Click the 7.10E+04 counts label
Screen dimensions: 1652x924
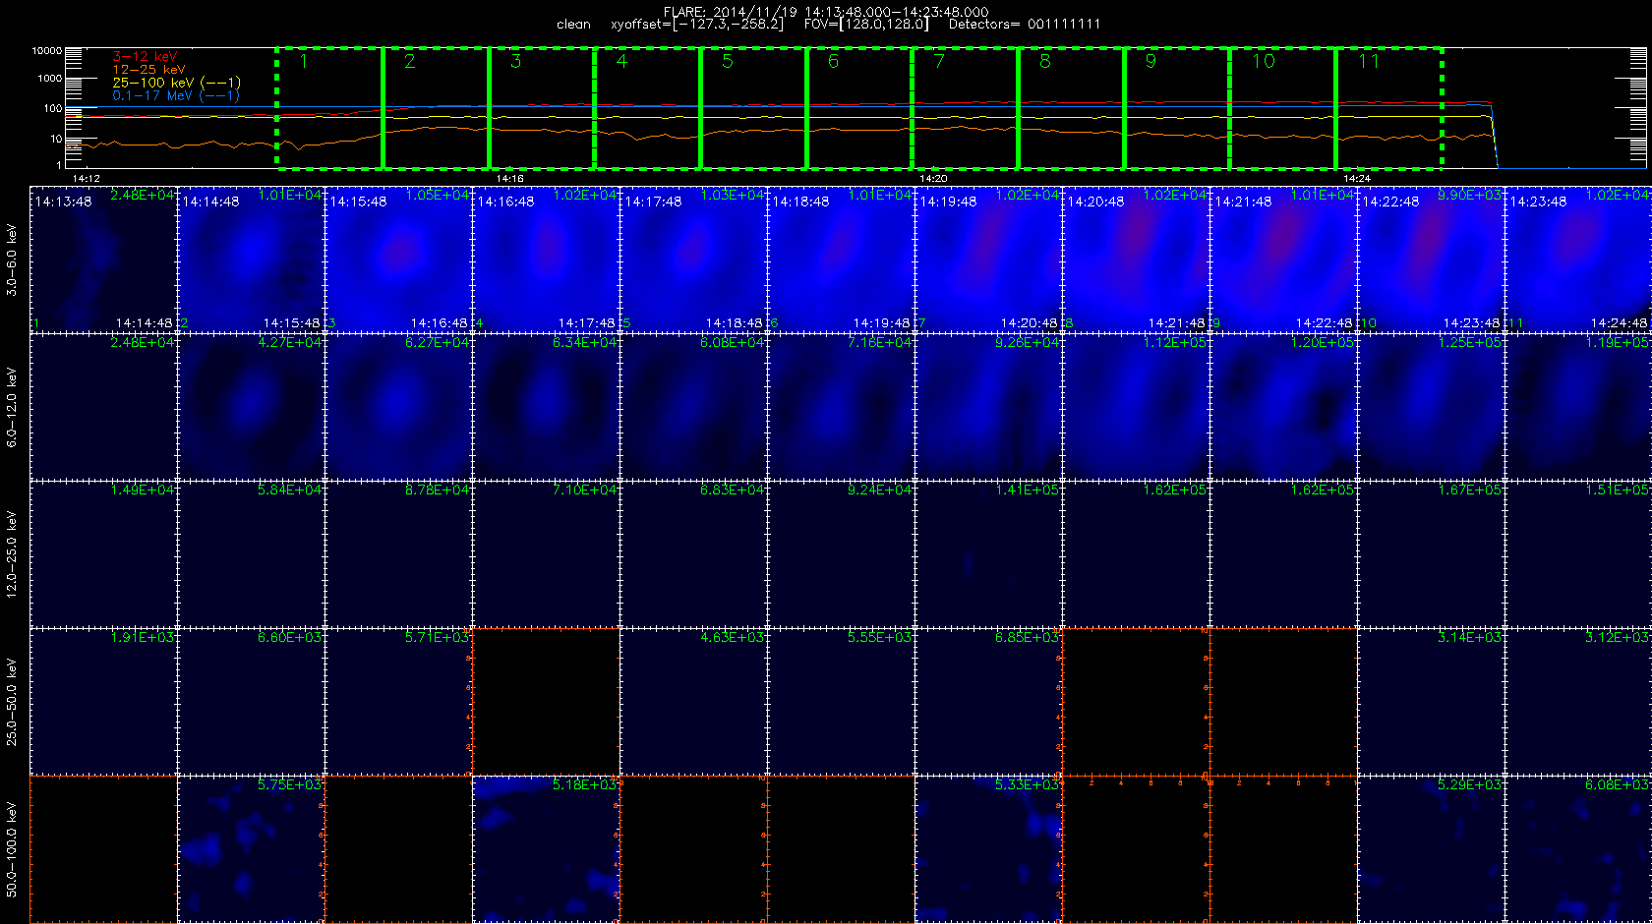(x=584, y=491)
